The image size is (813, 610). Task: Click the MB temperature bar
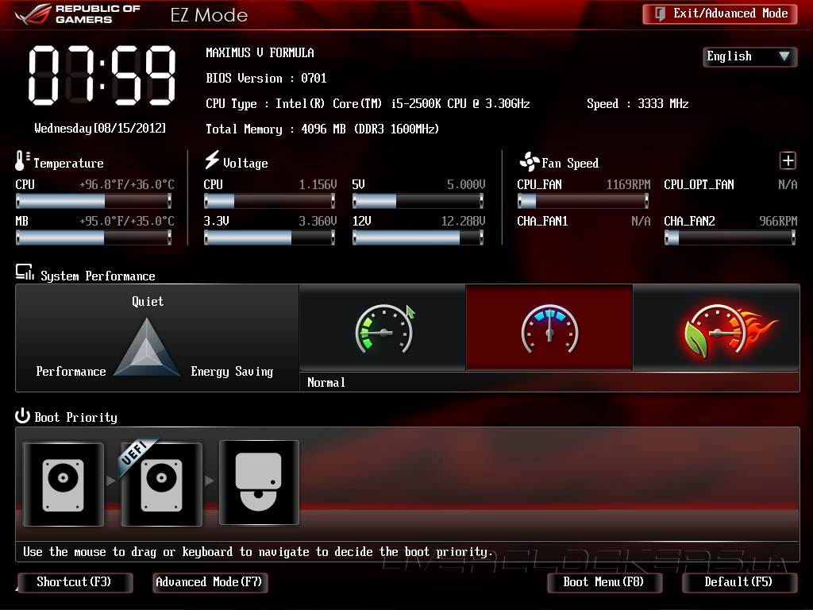[94, 237]
